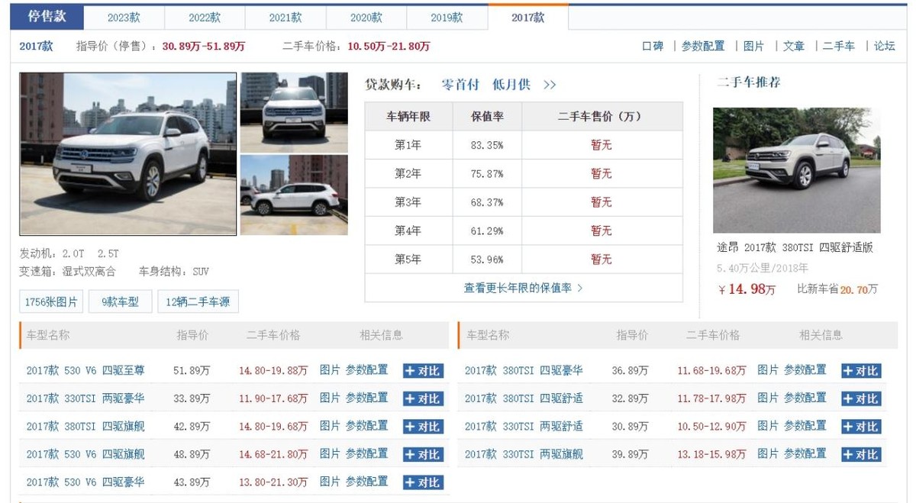916x503 pixels.
Task: Click 对比 button for 530 V6 四驱至尊
Action: [423, 371]
